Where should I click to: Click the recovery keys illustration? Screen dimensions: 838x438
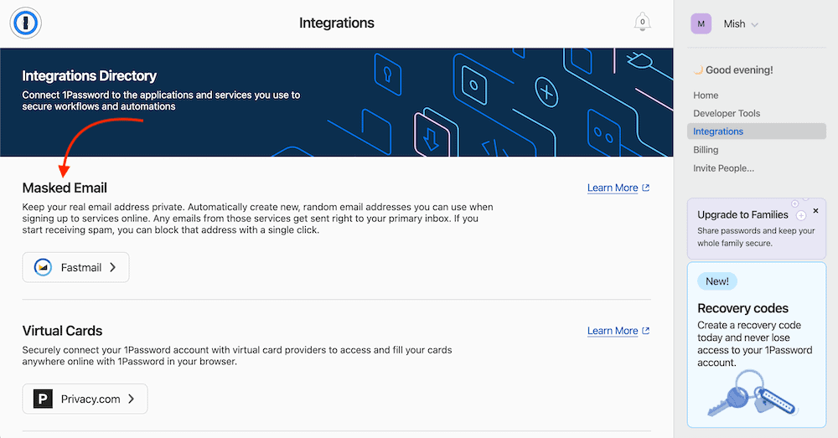tap(752, 394)
